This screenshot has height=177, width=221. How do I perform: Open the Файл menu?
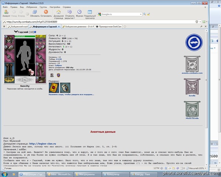[x=5, y=7]
